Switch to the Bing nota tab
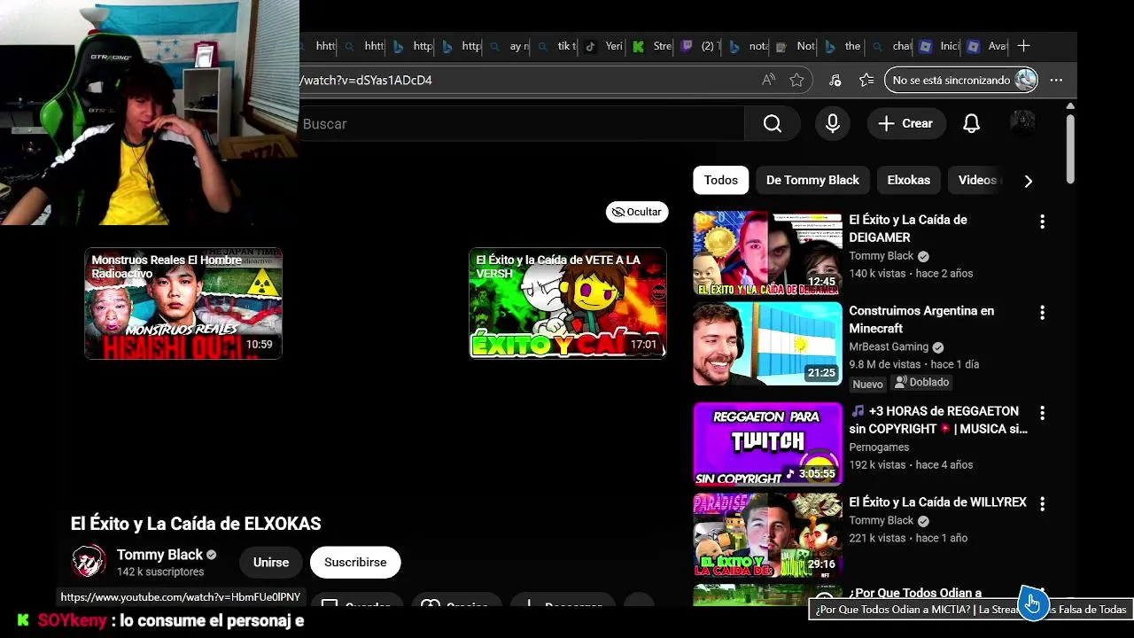The width and height of the screenshot is (1134, 638). (x=749, y=46)
